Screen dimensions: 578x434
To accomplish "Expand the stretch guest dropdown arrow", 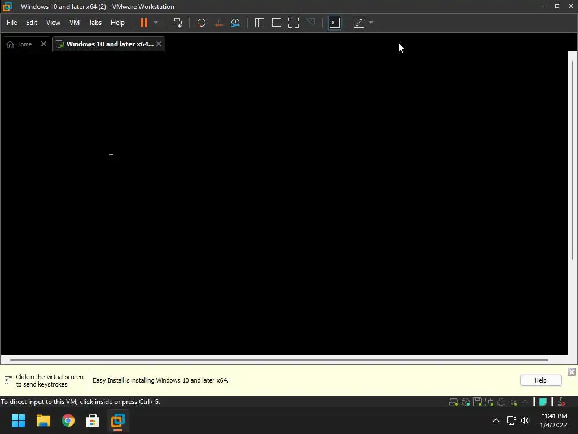I will pos(371,23).
